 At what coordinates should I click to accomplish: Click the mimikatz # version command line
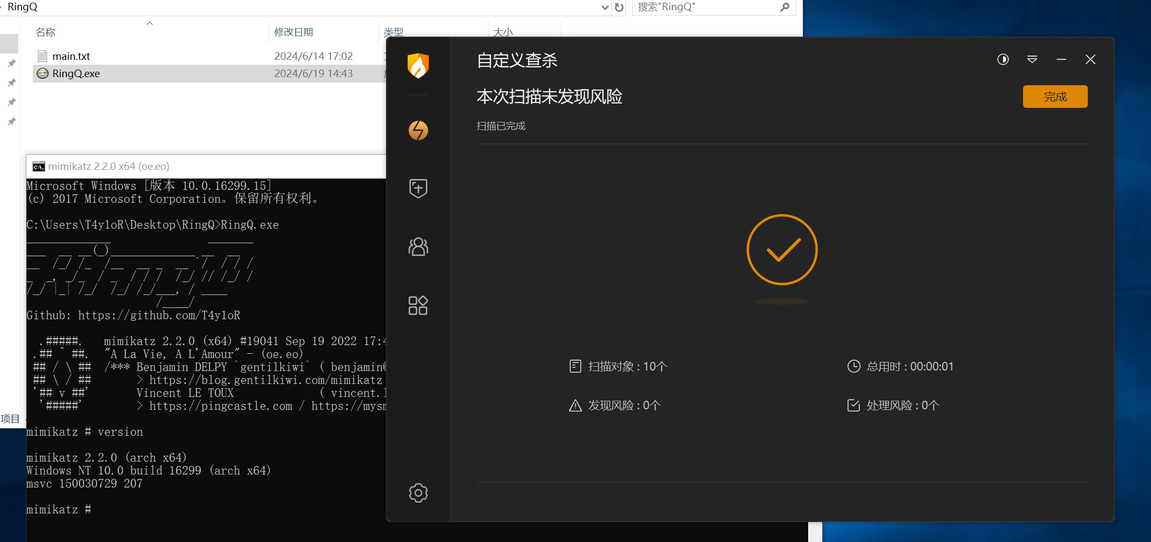85,432
